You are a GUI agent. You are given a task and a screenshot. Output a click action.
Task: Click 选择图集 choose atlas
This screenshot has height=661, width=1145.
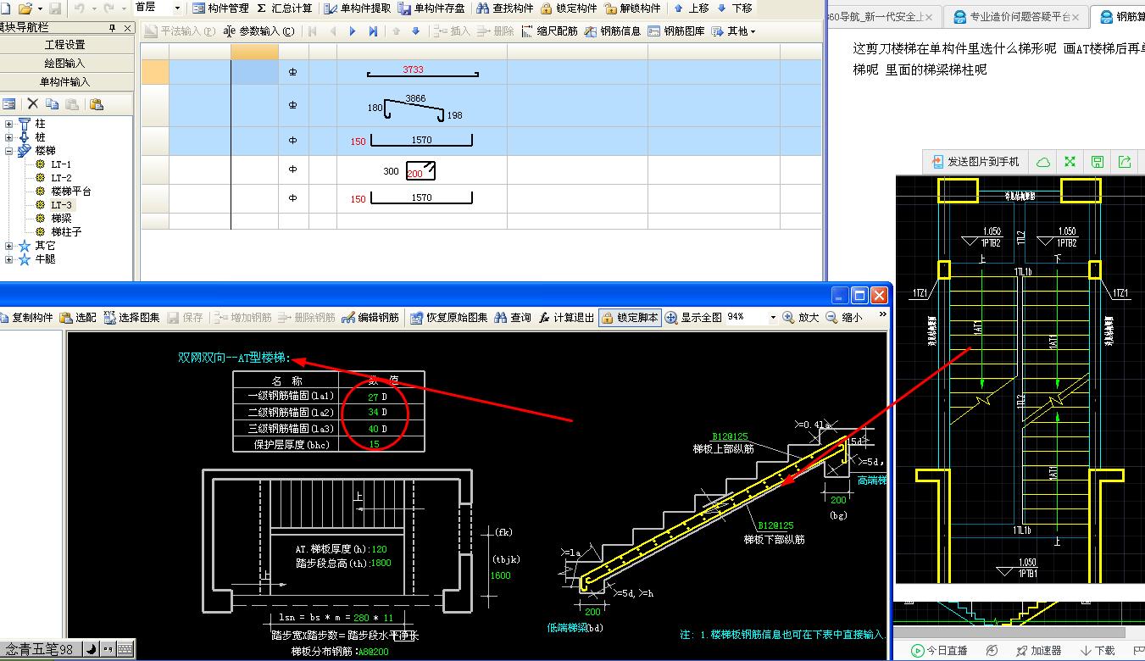point(132,318)
